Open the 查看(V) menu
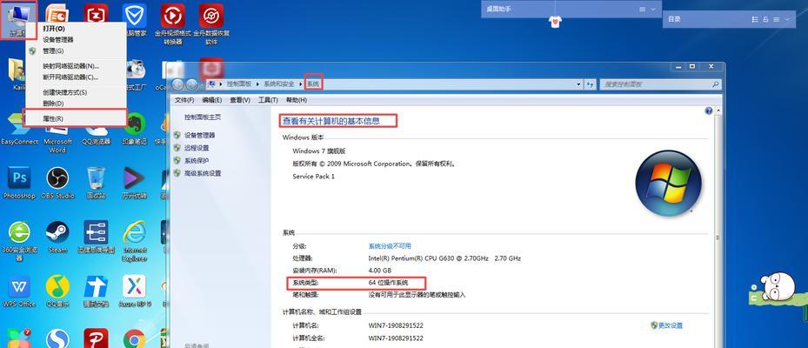This screenshot has height=348, width=808. 240,100
